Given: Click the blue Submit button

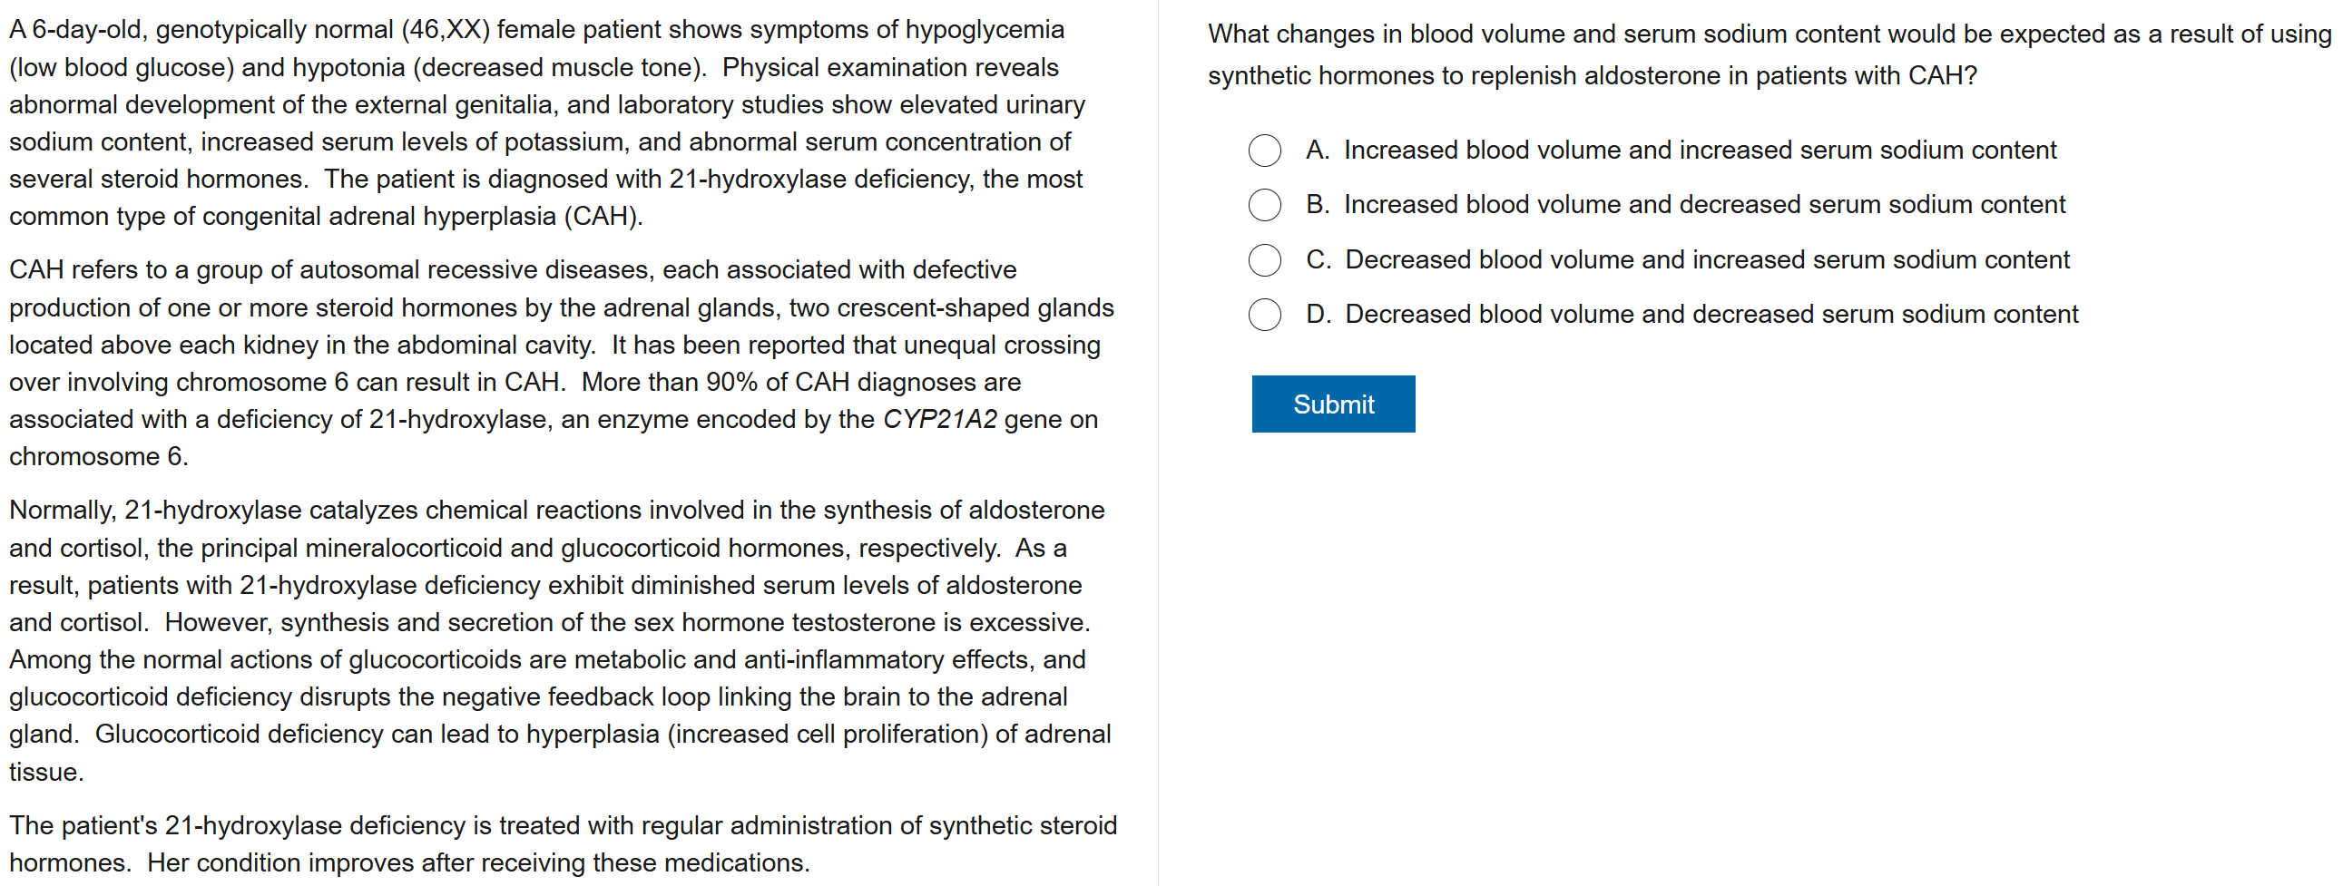Looking at the screenshot, I should pyautogui.click(x=1332, y=404).
